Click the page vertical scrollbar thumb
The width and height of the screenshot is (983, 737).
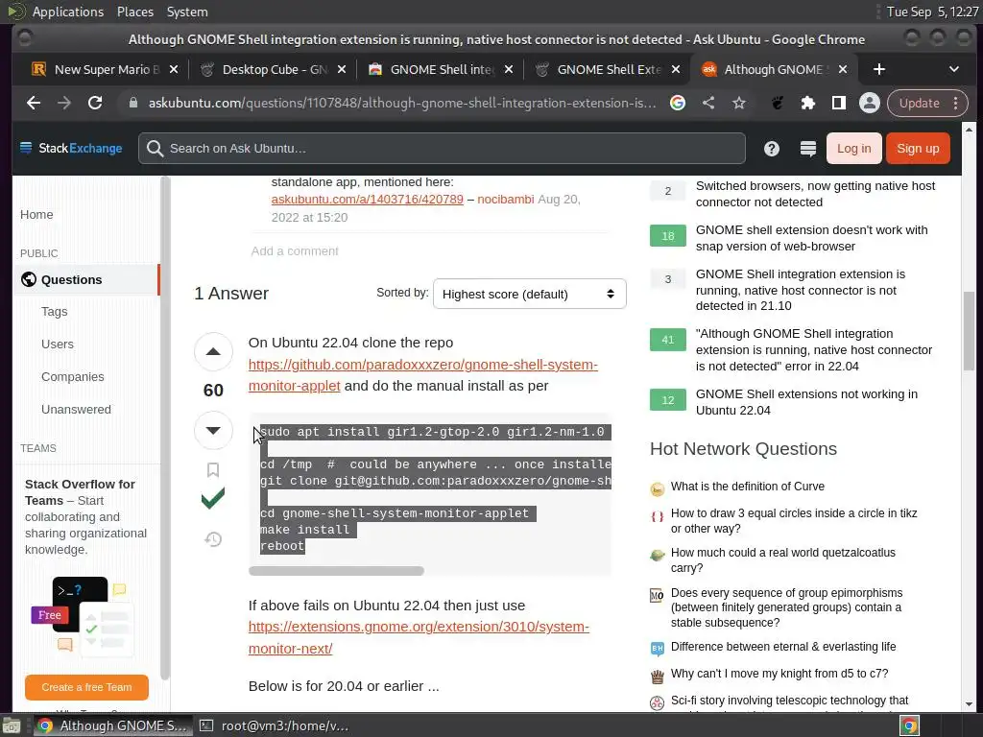click(x=969, y=329)
